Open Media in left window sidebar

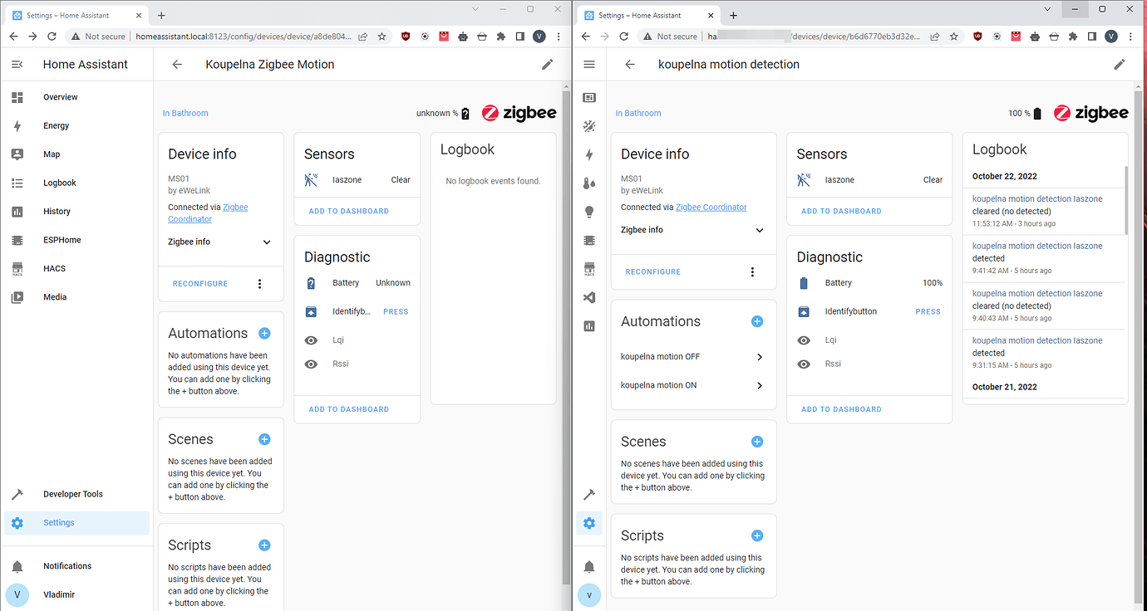(x=76, y=297)
